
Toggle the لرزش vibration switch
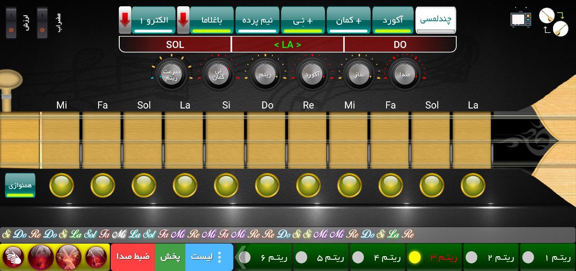11,23
